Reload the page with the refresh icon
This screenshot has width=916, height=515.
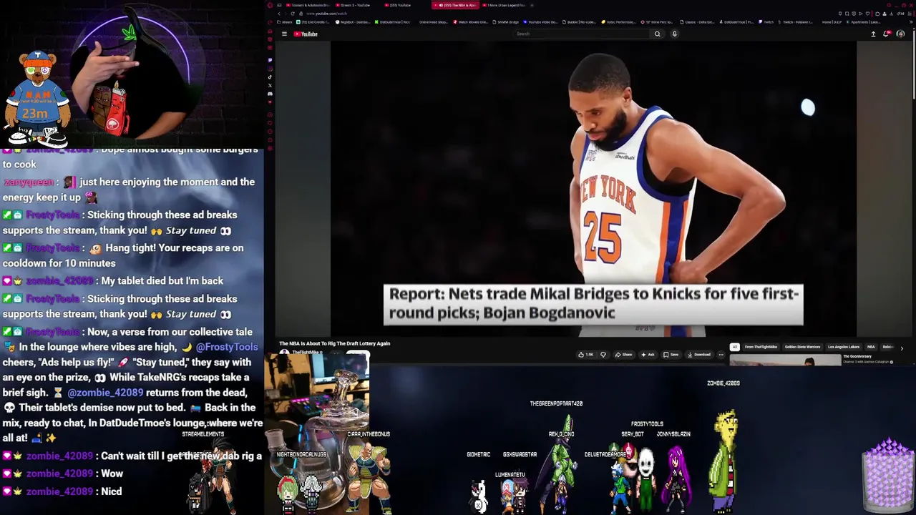(293, 14)
